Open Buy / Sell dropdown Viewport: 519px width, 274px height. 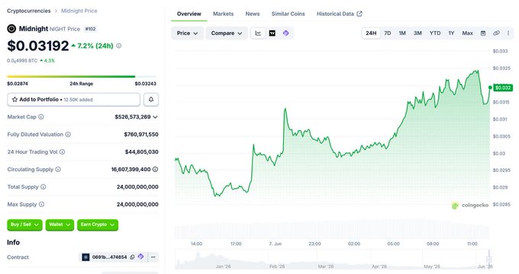point(25,225)
